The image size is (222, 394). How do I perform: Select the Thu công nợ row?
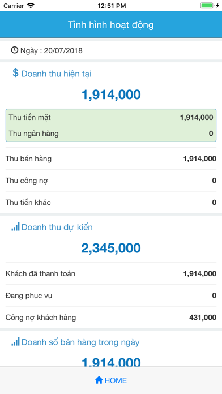tap(111, 181)
